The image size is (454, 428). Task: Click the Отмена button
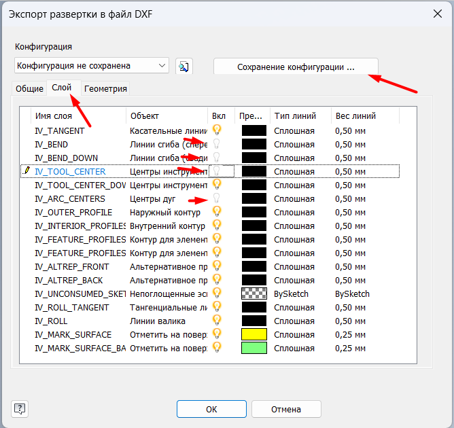pyautogui.click(x=286, y=409)
